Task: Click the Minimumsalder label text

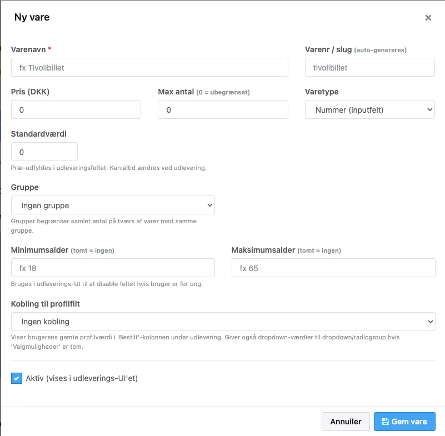Action: (40, 250)
